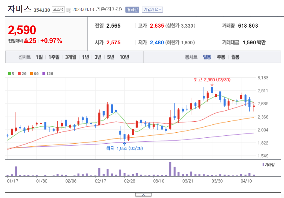284x198 pixels.
Task: Select the 3년 line chart period
Action: (98, 57)
